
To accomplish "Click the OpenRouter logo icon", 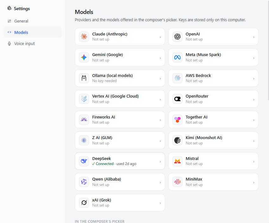I will pos(177,99).
